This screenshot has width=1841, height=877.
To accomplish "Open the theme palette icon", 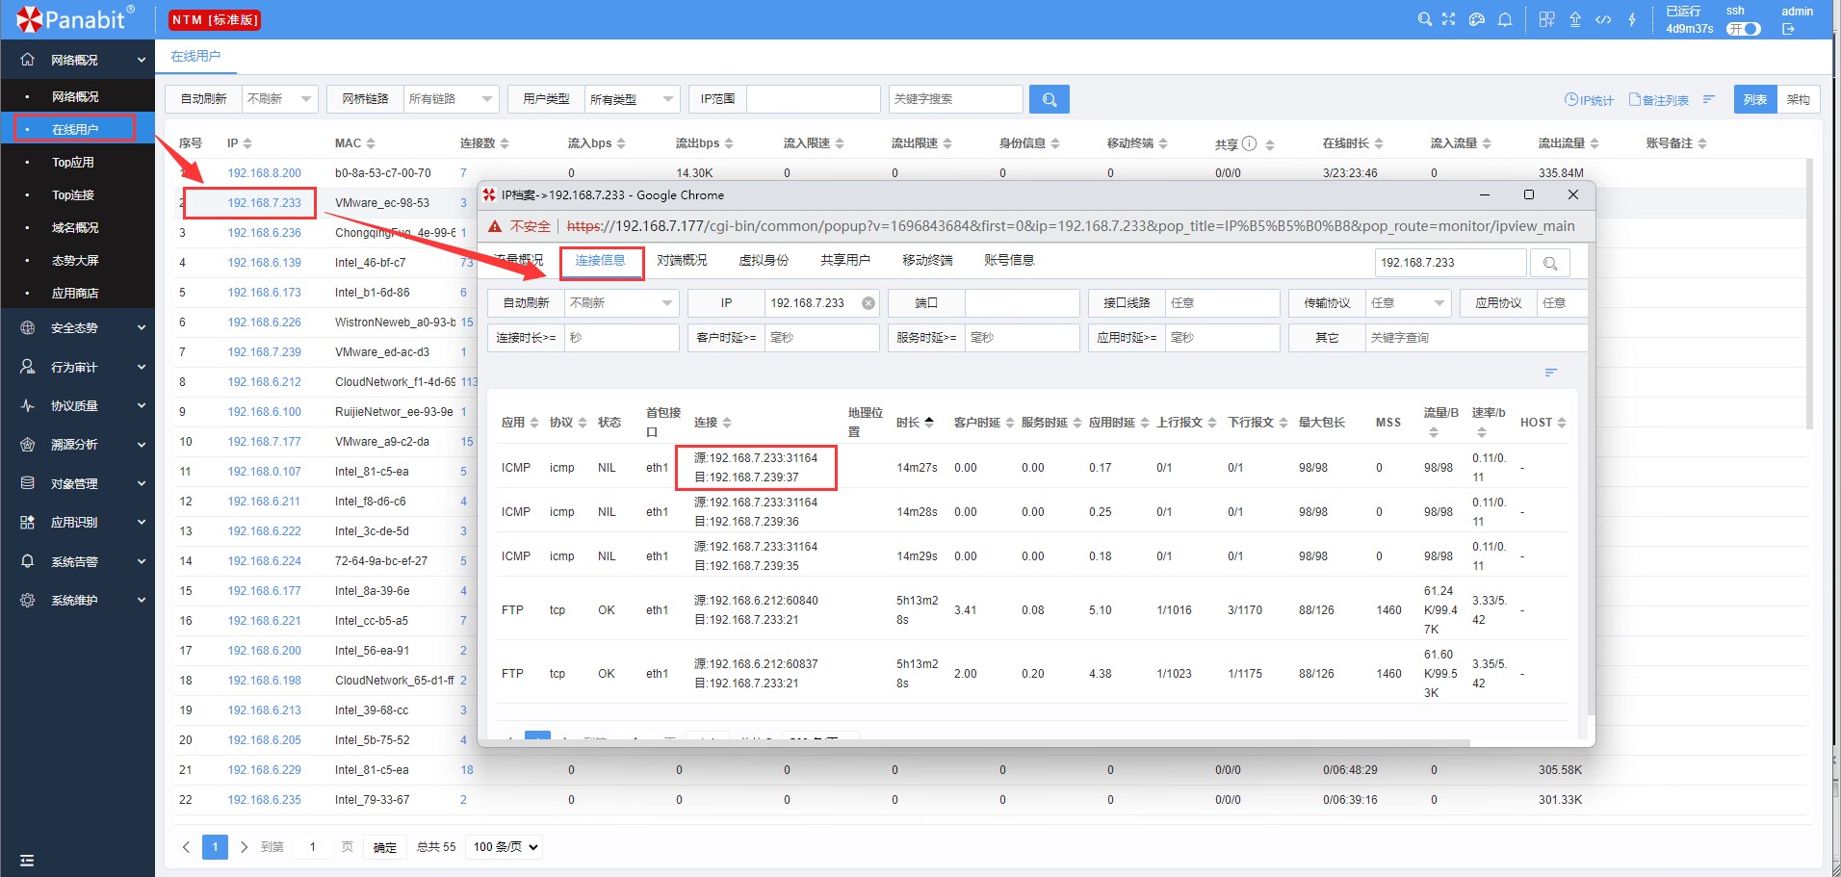I will click(x=1477, y=19).
